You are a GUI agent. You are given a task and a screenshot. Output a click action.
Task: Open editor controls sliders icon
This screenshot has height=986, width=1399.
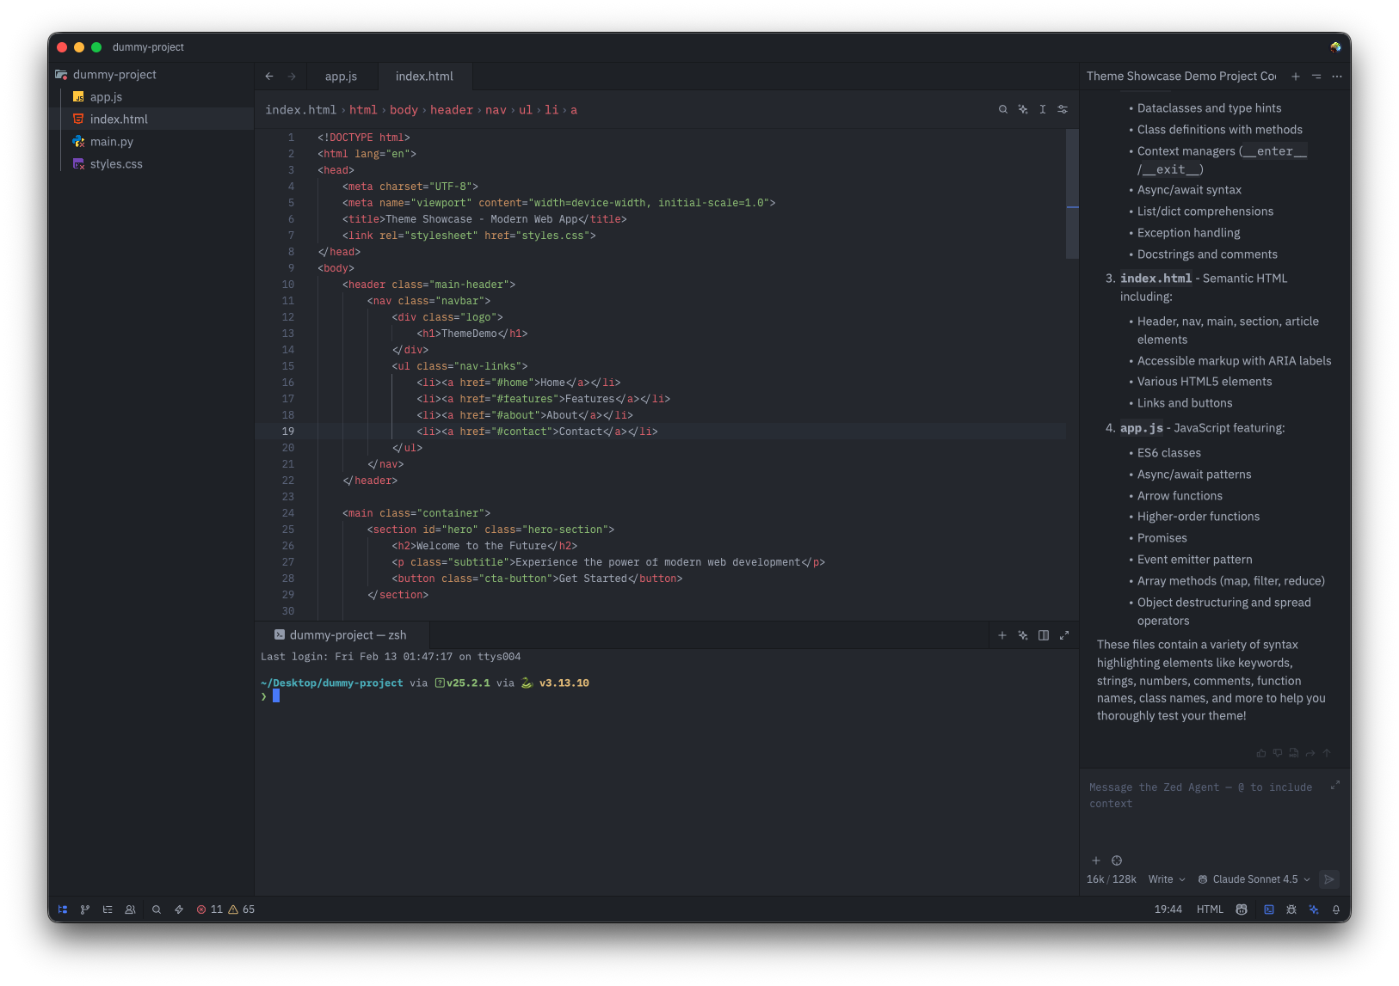click(x=1063, y=109)
